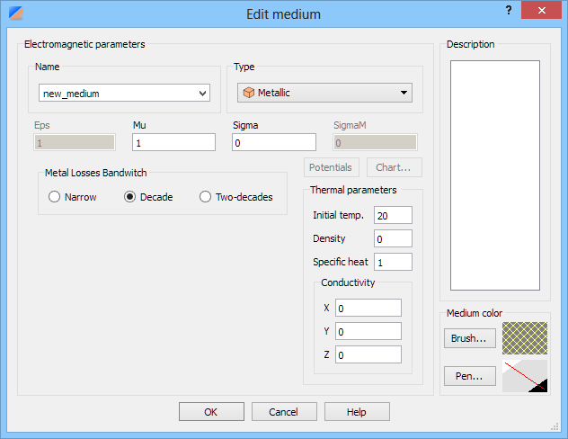This screenshot has height=439, width=568.
Task: Select the Narrow bandwidth radio button
Action: (54, 197)
